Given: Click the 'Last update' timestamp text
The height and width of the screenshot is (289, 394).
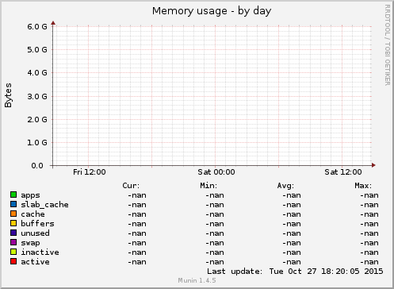Looking at the screenshot, I should (295, 272).
